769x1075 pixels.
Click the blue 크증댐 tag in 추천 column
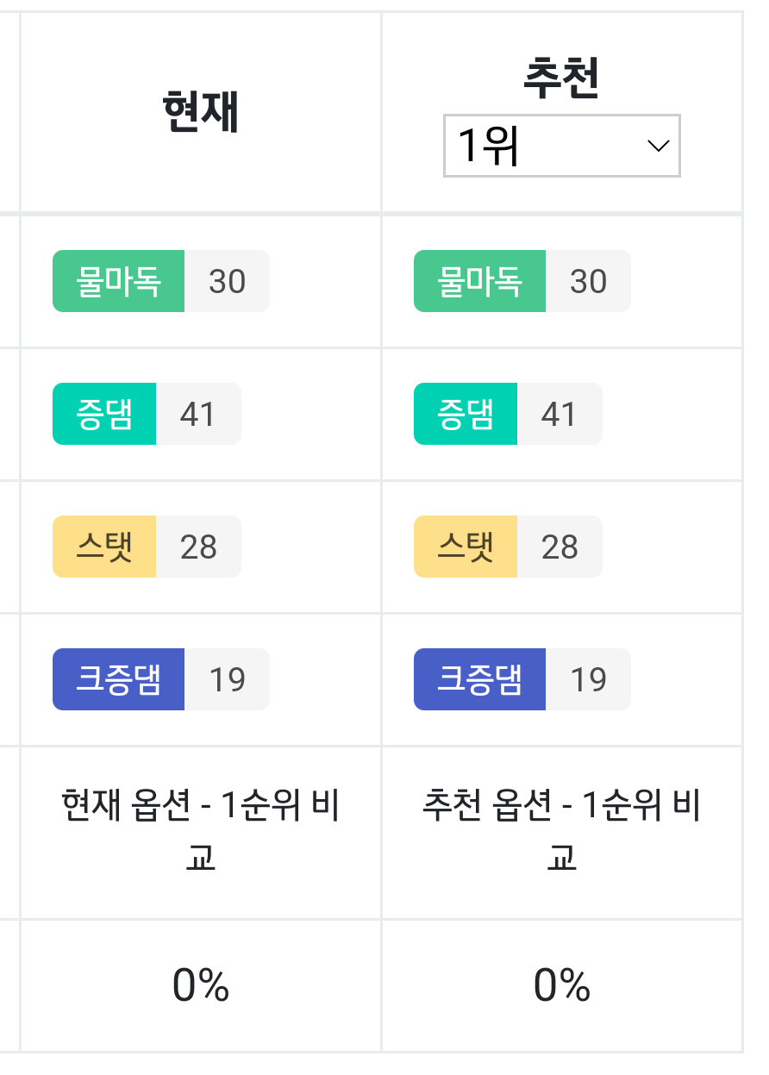[x=480, y=679]
